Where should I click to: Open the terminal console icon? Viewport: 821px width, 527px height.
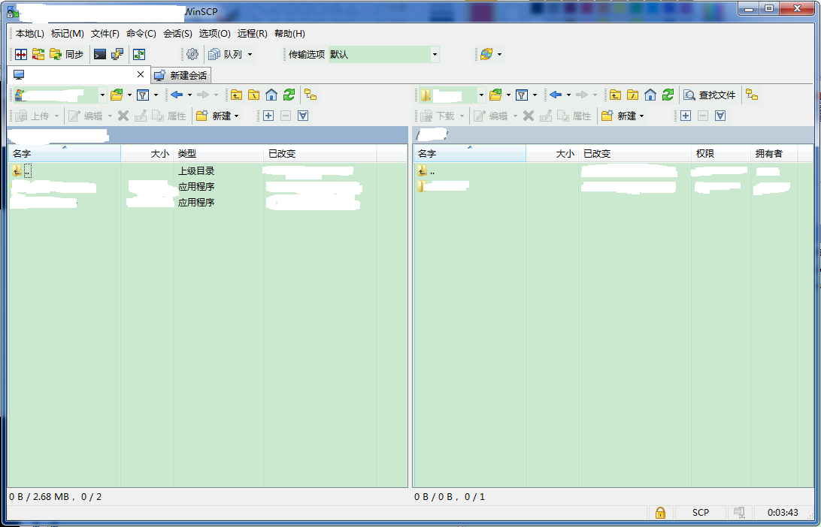[x=100, y=54]
